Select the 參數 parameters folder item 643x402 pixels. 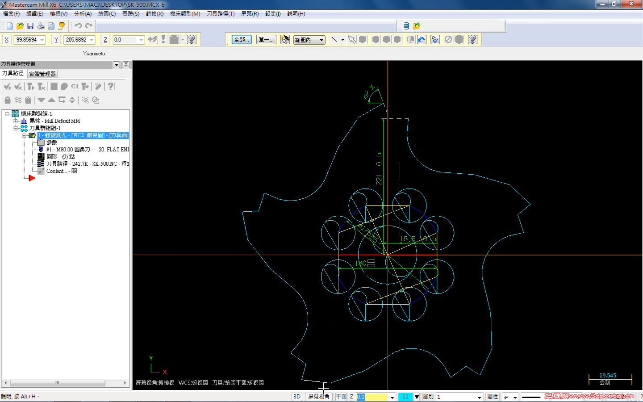(x=47, y=142)
